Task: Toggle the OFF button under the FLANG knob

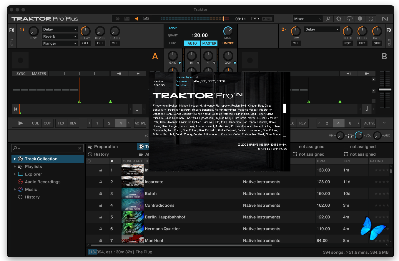Action: [115, 43]
